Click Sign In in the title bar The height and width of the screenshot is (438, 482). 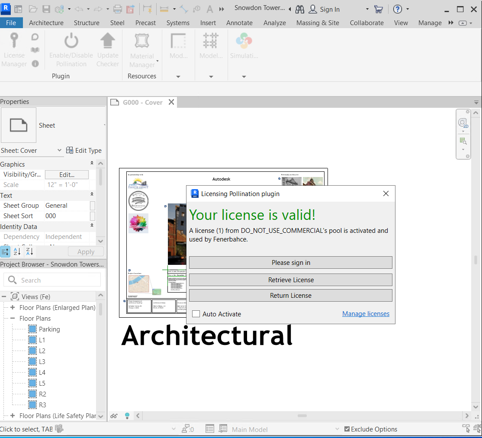(330, 10)
